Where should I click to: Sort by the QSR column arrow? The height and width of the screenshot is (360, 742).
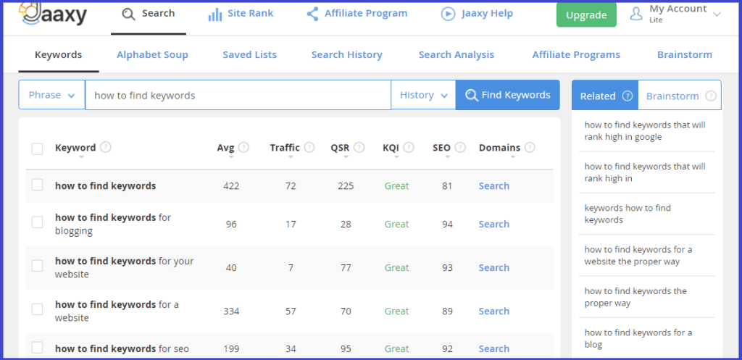346,157
